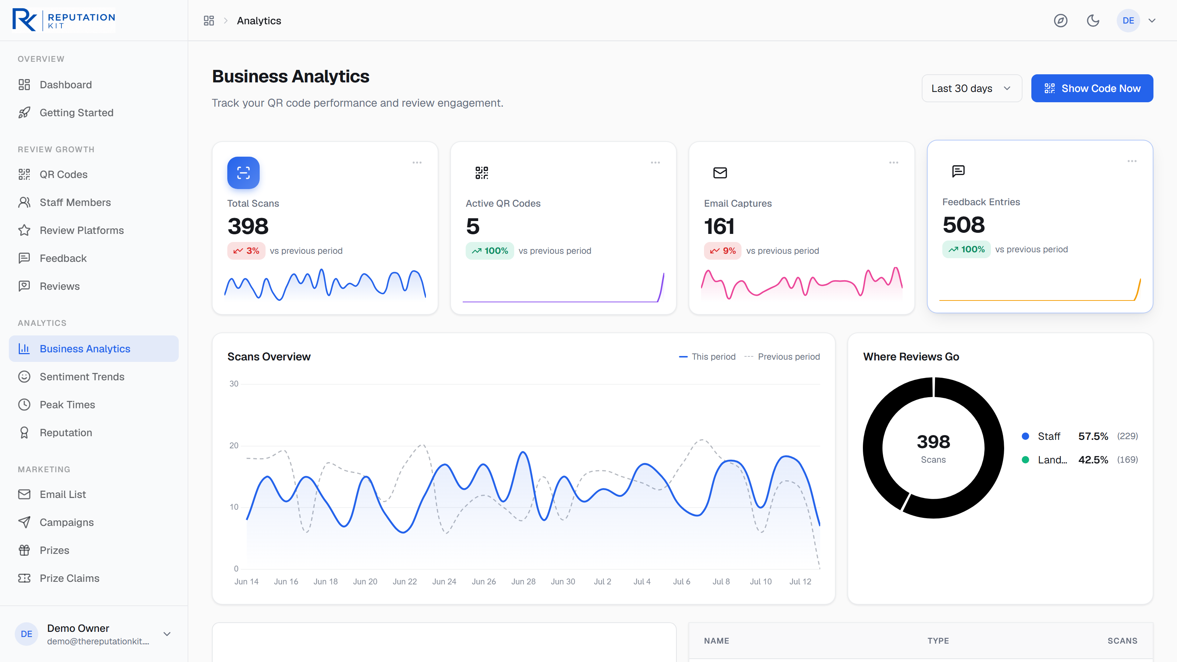
Task: Click Campaigns paper plane icon
Action: click(x=24, y=522)
